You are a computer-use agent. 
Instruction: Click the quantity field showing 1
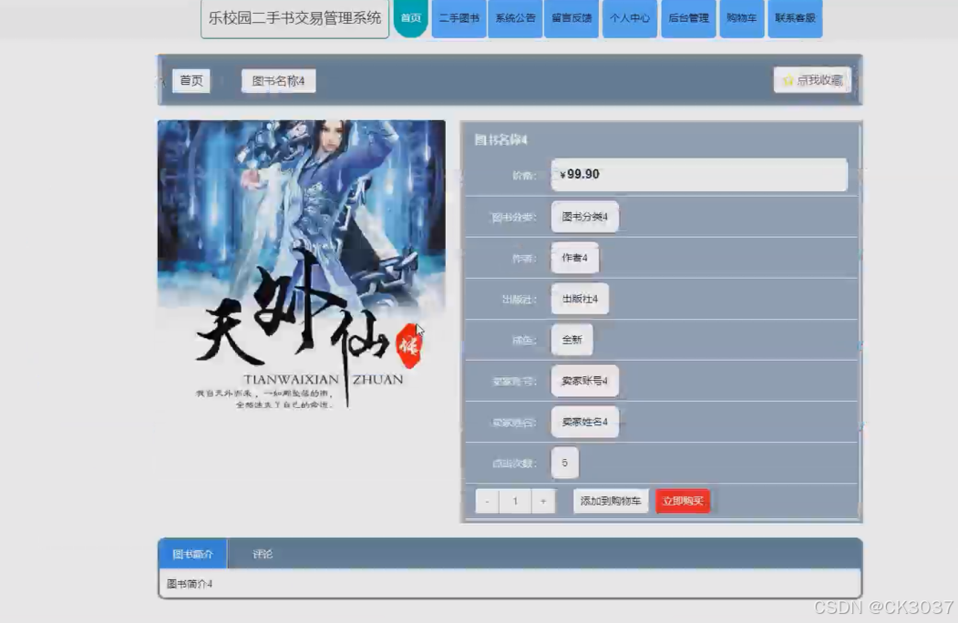[515, 502]
